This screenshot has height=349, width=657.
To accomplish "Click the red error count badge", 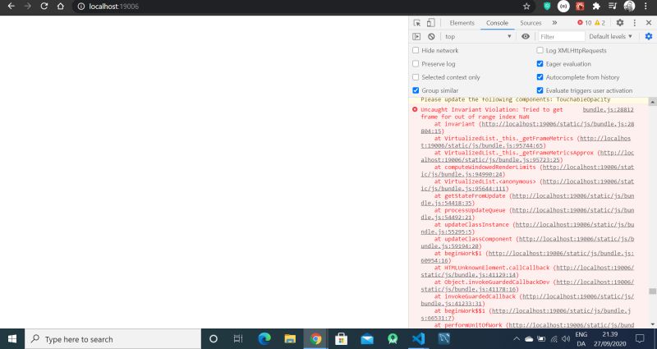I will [584, 23].
